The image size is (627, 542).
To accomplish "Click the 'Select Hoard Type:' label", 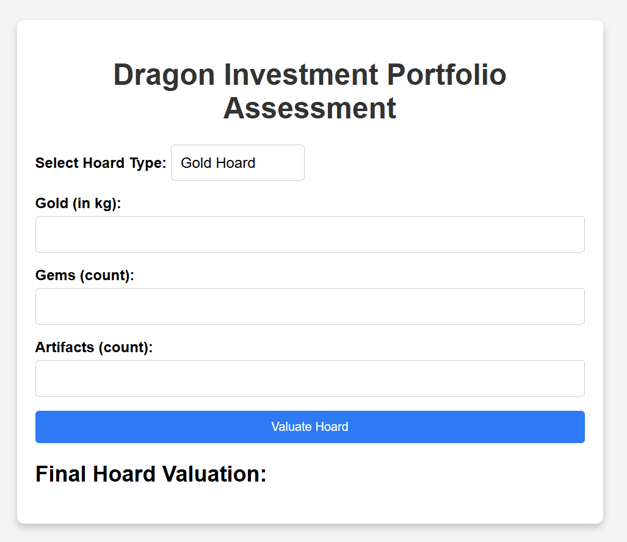I will [x=101, y=163].
